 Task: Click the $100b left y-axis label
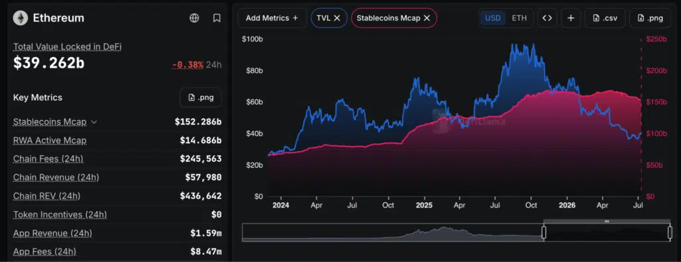point(252,39)
